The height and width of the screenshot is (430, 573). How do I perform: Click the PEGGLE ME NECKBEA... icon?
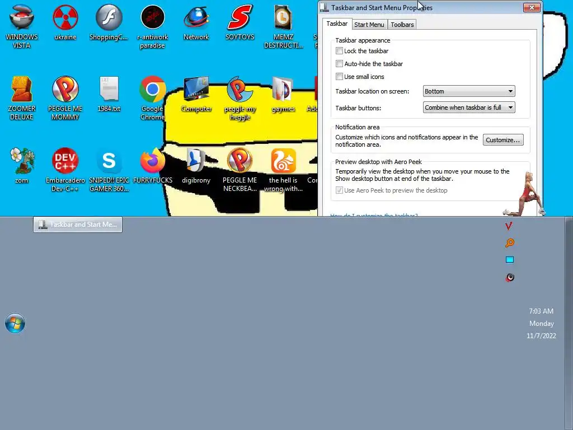(x=239, y=170)
